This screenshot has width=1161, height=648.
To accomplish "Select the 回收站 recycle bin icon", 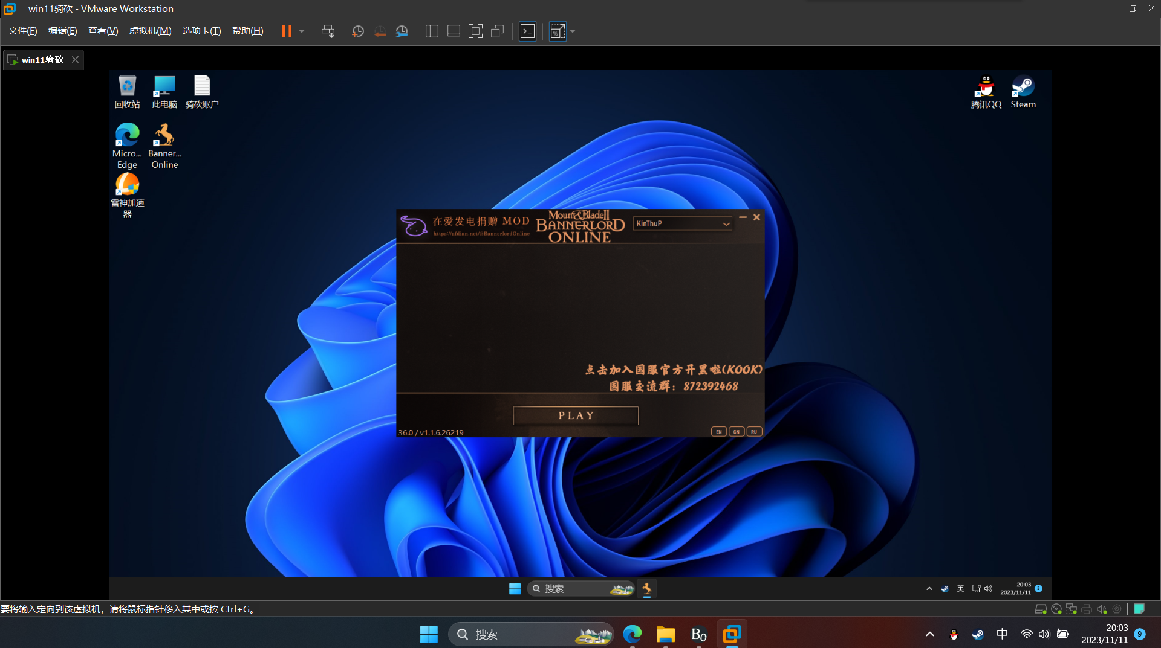I will click(x=128, y=92).
